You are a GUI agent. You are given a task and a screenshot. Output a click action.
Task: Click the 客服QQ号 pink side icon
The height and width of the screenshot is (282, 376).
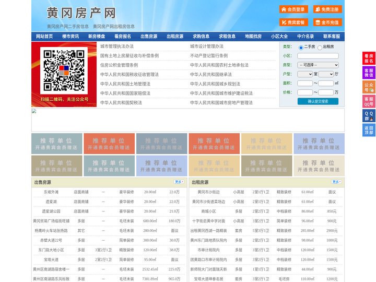click(369, 101)
